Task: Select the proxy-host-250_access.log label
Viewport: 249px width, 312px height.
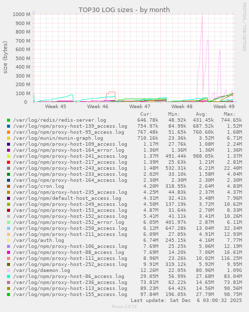Action: click(x=70, y=228)
